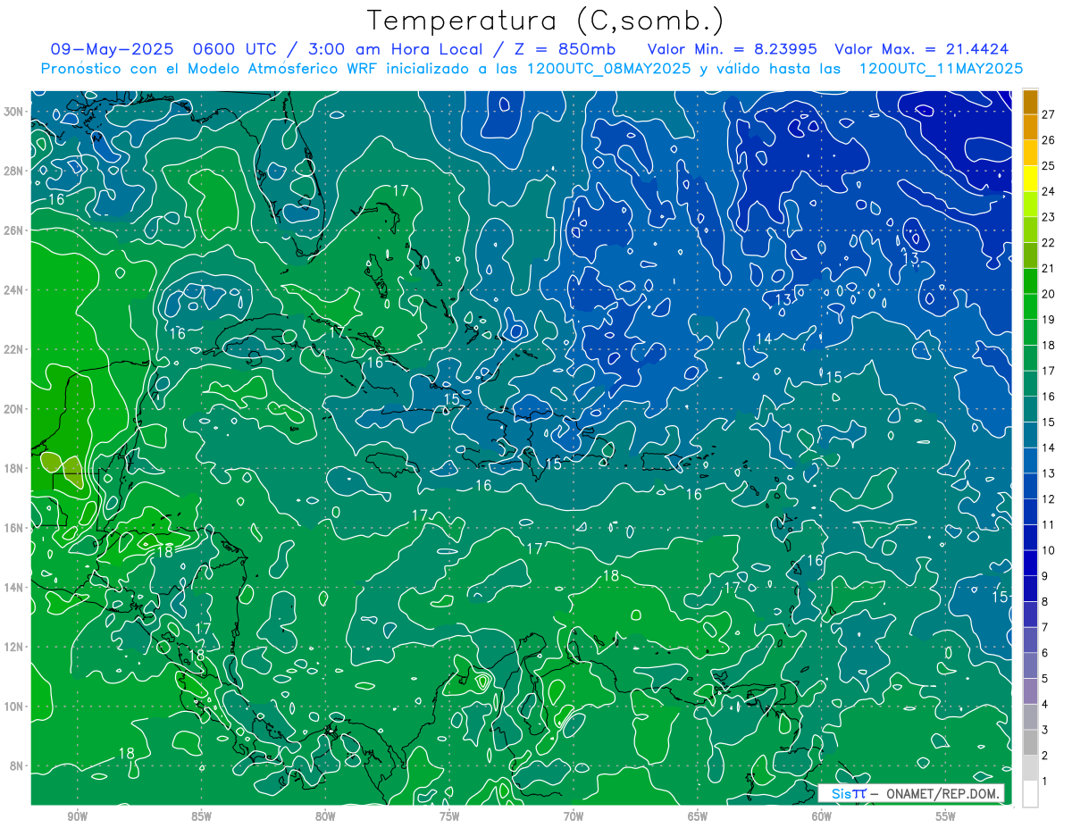Click the white swatch below scale value 1
This screenshot has width=1072, height=828.
(1030, 794)
